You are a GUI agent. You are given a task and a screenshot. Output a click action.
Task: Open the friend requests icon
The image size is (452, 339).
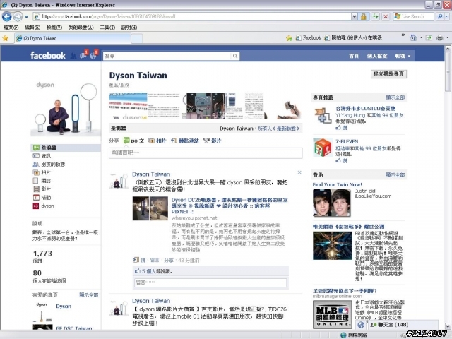coord(73,56)
